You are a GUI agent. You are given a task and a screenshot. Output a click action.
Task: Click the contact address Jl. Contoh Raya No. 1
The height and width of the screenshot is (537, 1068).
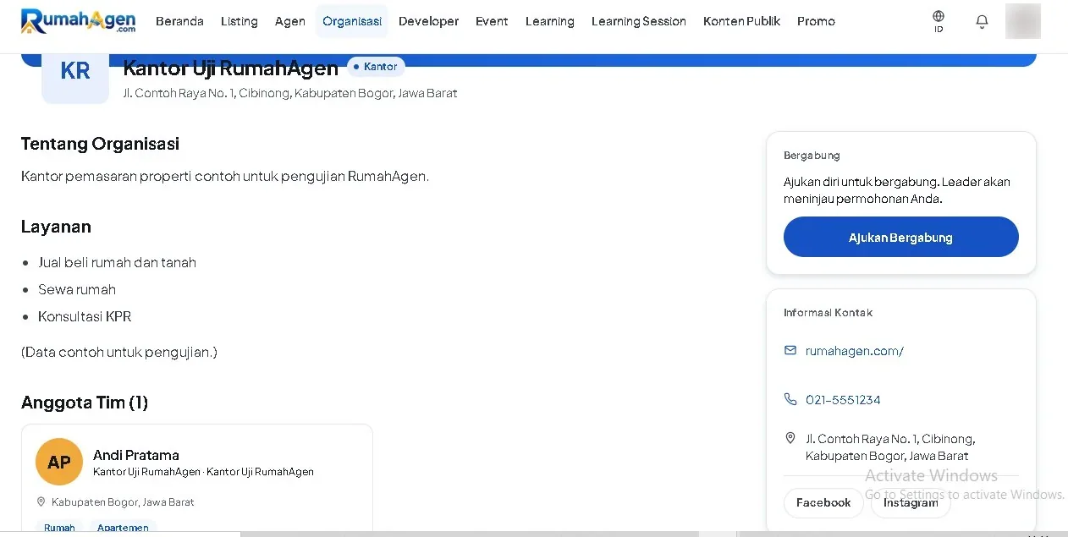click(x=890, y=447)
